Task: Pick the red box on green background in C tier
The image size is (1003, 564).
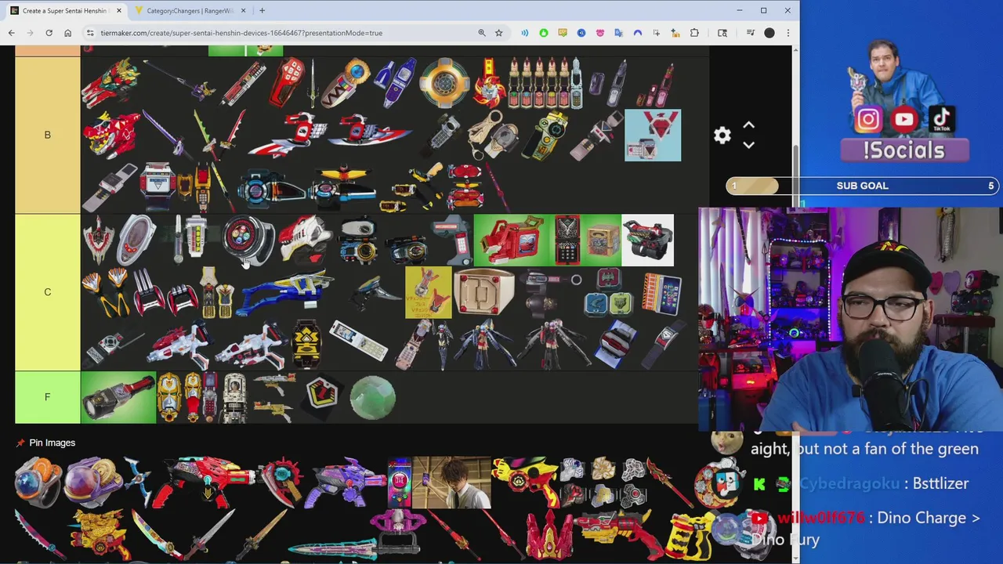Action: pos(513,240)
